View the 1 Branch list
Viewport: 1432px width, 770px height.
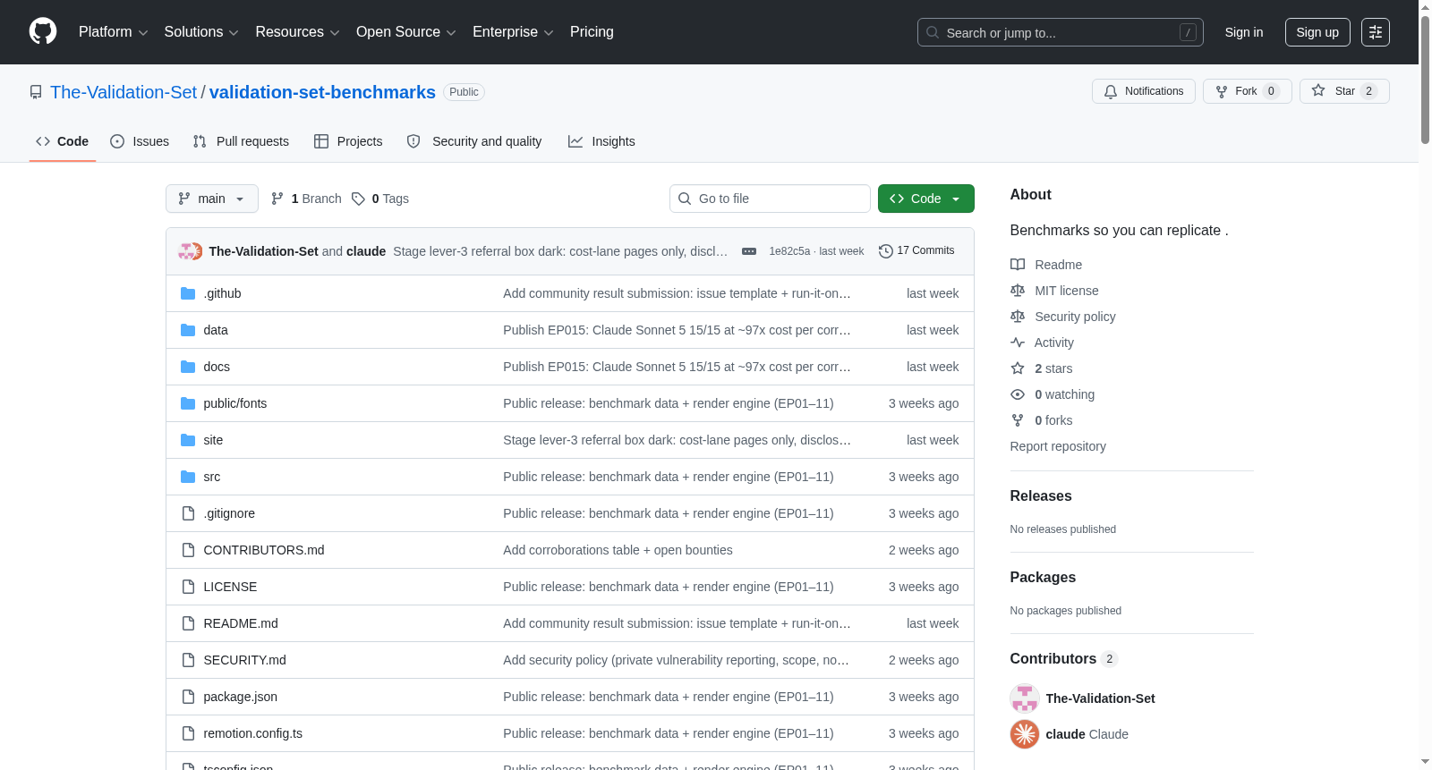coord(306,199)
